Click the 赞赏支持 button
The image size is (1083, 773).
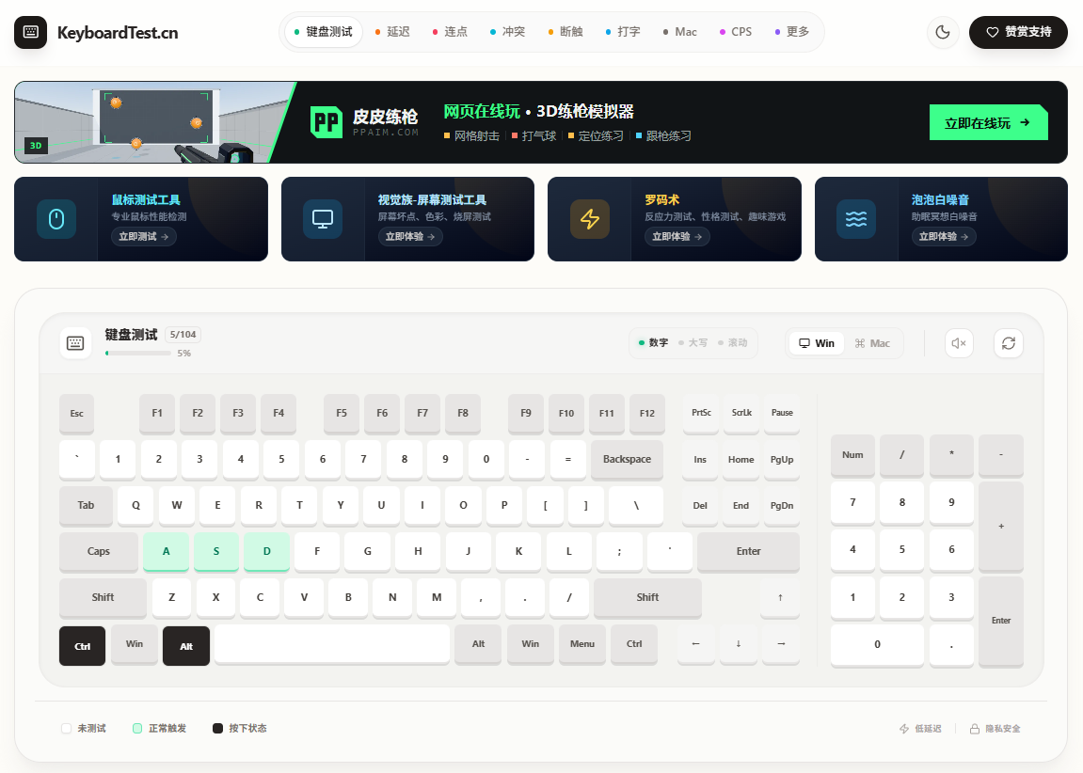point(1018,32)
